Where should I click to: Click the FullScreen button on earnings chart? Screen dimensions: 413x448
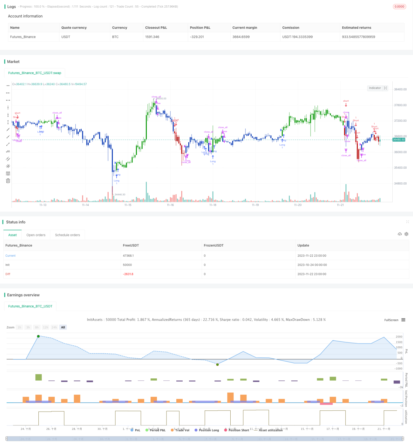click(x=391, y=320)
